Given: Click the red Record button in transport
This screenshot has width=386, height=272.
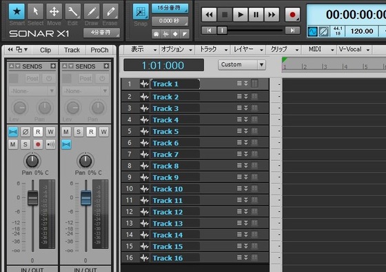Looking at the screenshot, I should point(292,14).
